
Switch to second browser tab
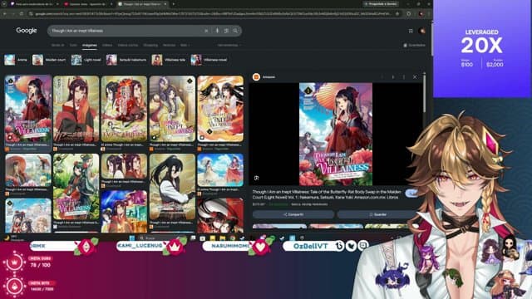click(88, 4)
